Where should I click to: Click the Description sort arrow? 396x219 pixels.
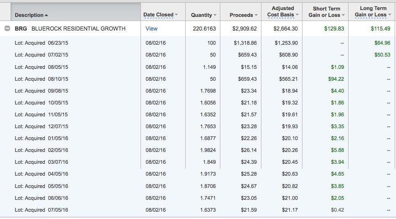tap(47, 16)
